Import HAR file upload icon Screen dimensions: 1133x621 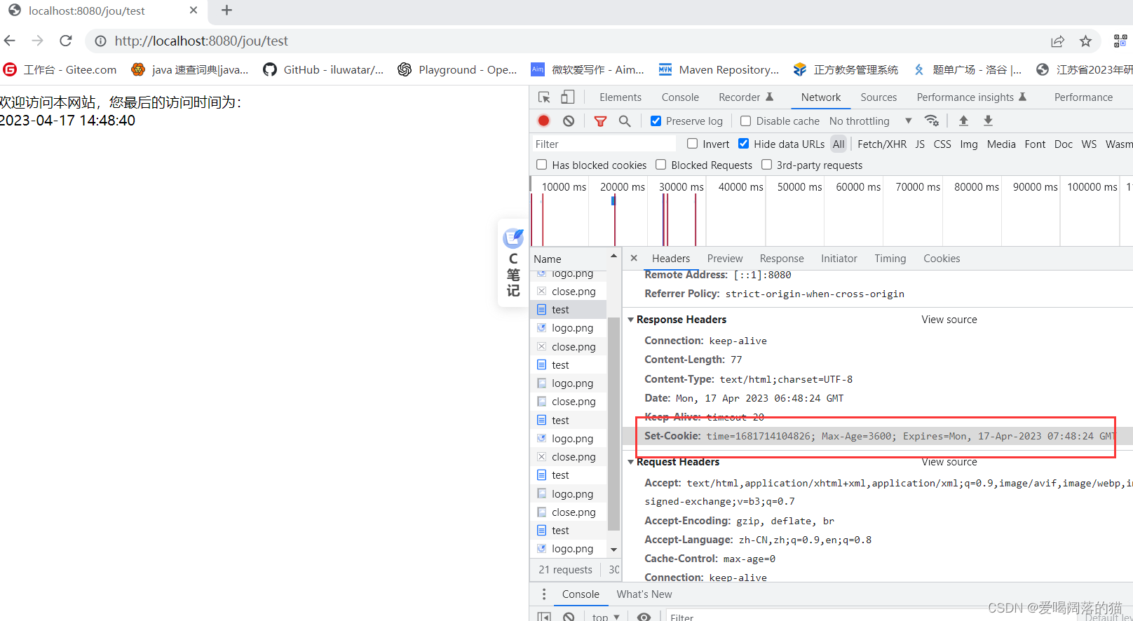[963, 121]
